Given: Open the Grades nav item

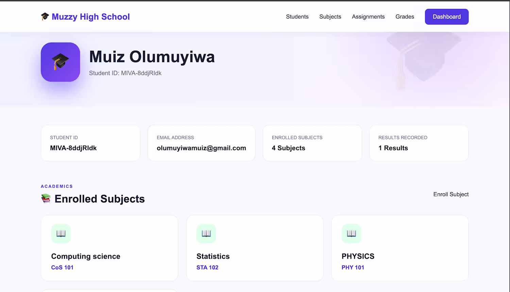Looking at the screenshot, I should click(405, 17).
